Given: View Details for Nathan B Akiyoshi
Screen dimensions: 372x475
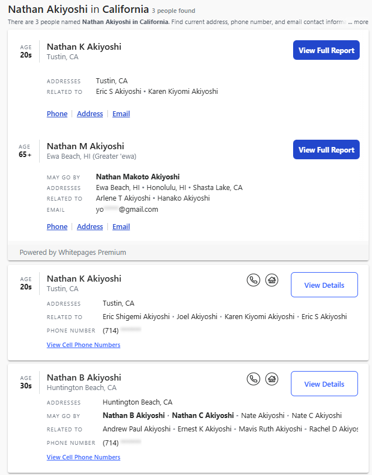Looking at the screenshot, I should (324, 384).
